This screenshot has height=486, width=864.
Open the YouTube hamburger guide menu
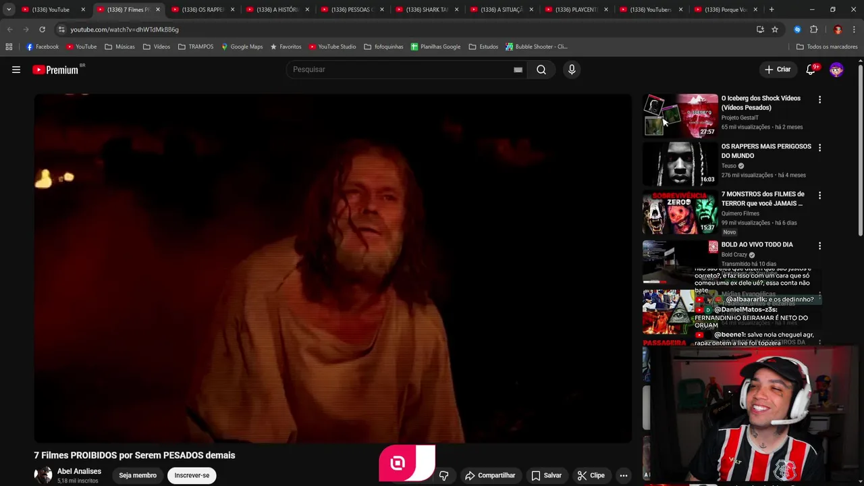16,70
